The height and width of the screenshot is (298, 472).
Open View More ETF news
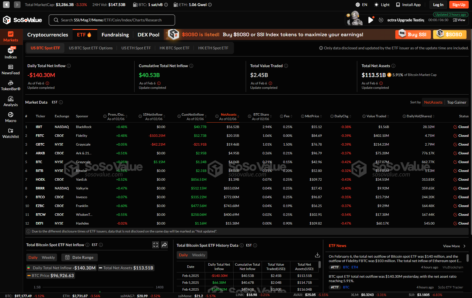[x=454, y=246]
